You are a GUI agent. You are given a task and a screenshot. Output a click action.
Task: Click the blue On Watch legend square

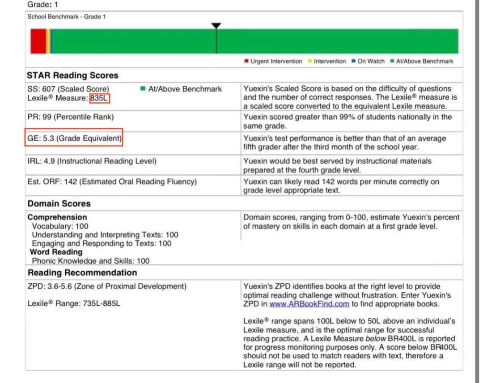click(353, 61)
